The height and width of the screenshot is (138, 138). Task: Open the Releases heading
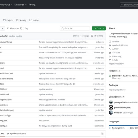[x=113, y=71]
